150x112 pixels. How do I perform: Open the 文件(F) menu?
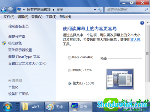pyautogui.click(x=9, y=17)
